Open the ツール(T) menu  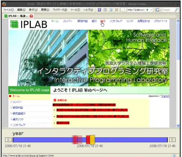click(75, 10)
